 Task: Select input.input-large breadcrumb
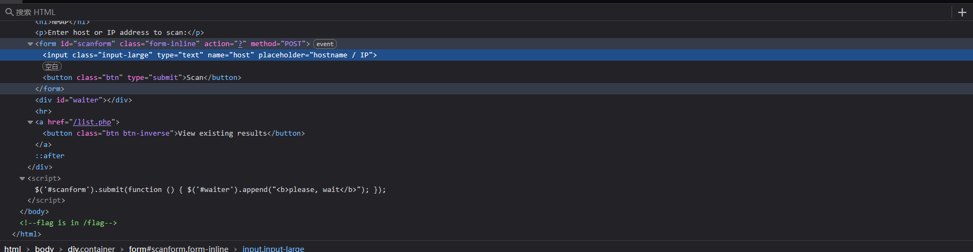tap(273, 249)
